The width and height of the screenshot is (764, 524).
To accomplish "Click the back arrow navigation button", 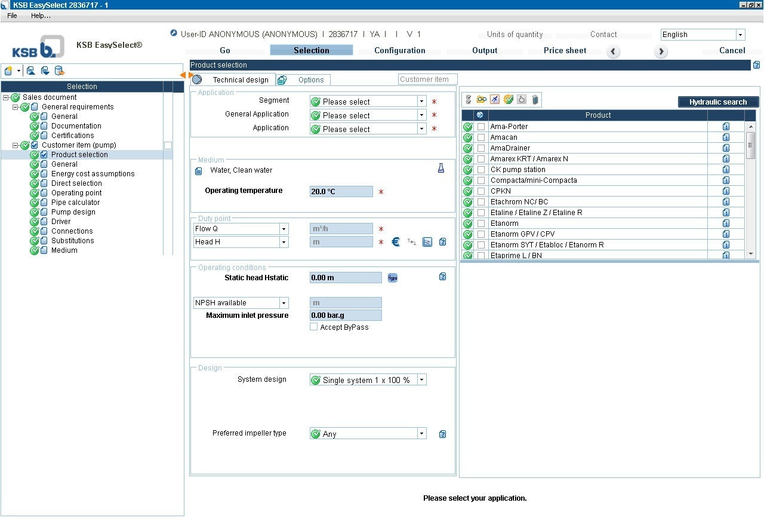I will 614,52.
